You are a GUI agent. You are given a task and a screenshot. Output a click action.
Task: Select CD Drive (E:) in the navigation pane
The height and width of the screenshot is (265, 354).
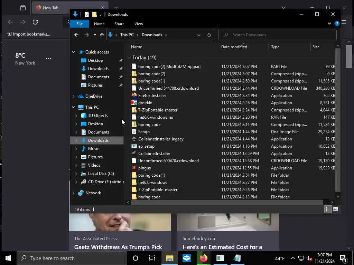tap(106, 182)
